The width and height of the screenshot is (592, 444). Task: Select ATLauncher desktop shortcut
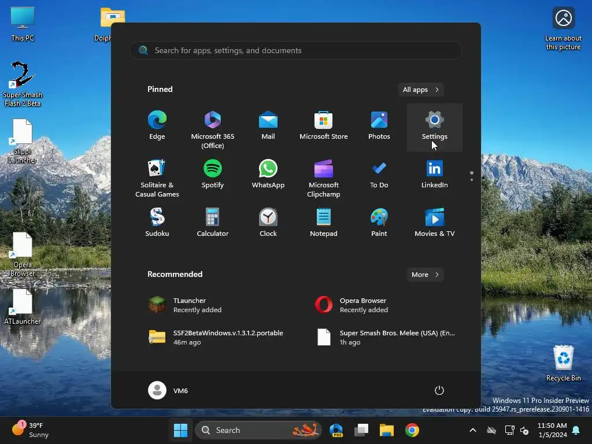(23, 306)
